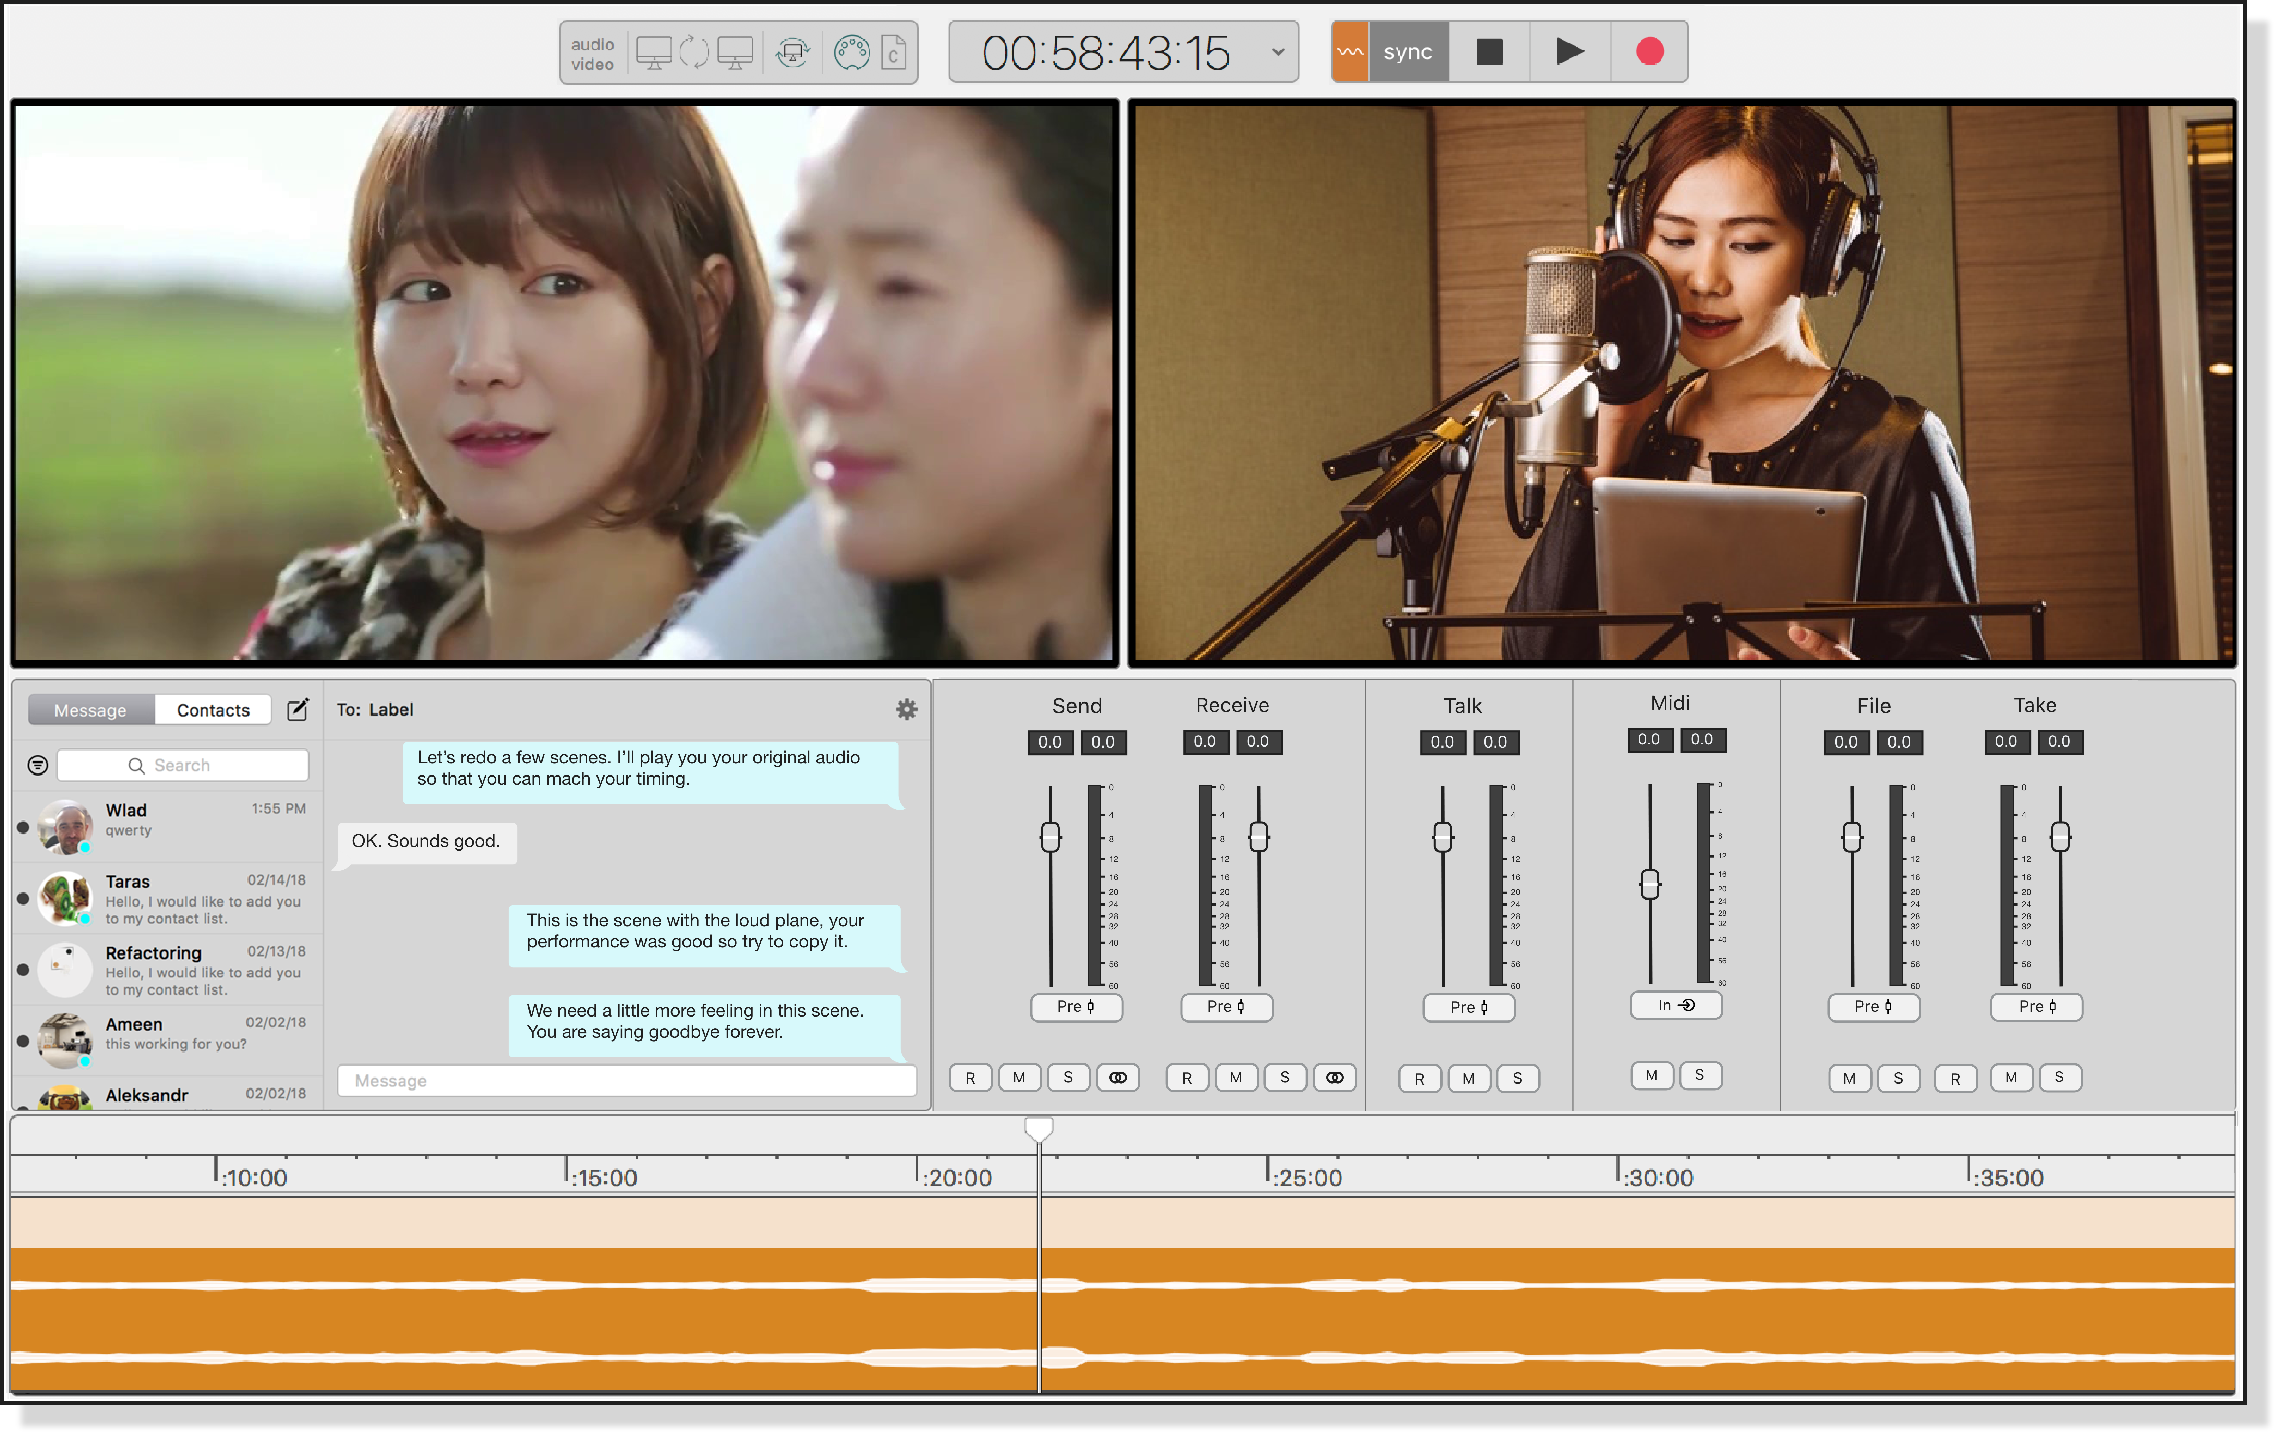2278x1436 pixels.
Task: Open the timecode display dropdown
Action: 1277,52
